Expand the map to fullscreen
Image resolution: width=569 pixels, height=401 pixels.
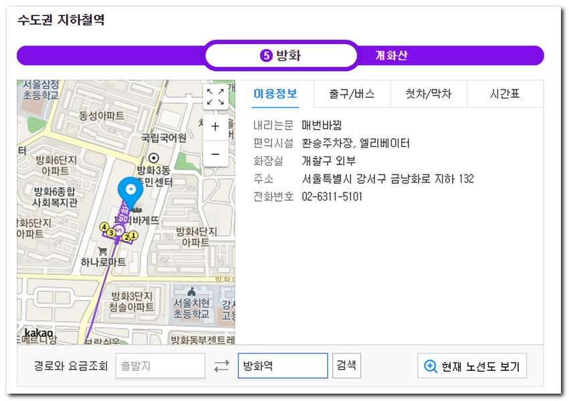215,97
